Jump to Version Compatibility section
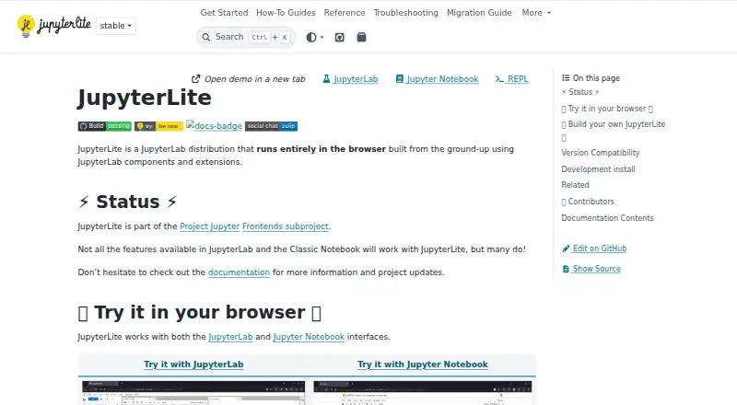737x405 pixels. (x=601, y=153)
